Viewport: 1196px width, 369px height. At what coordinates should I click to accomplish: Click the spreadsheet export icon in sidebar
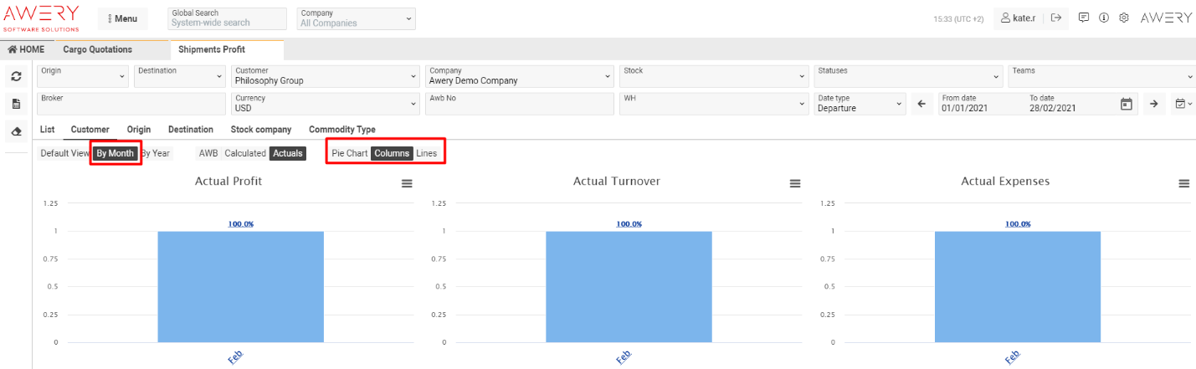[x=16, y=104]
